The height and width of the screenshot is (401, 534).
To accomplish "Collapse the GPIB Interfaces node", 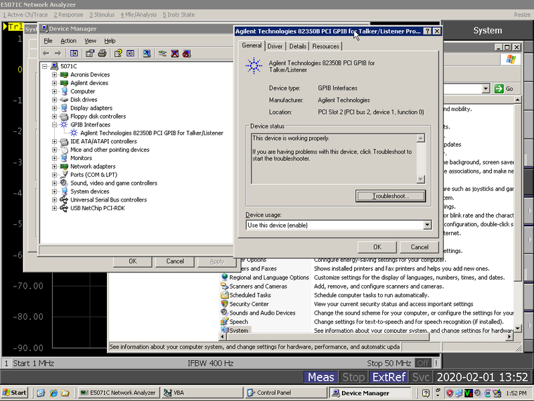I will tap(55, 125).
